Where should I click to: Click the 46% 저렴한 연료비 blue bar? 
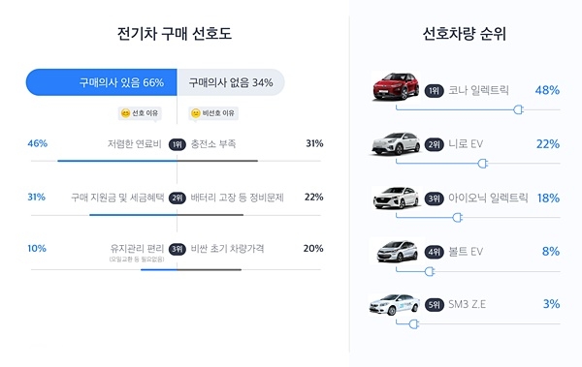[x=117, y=161]
